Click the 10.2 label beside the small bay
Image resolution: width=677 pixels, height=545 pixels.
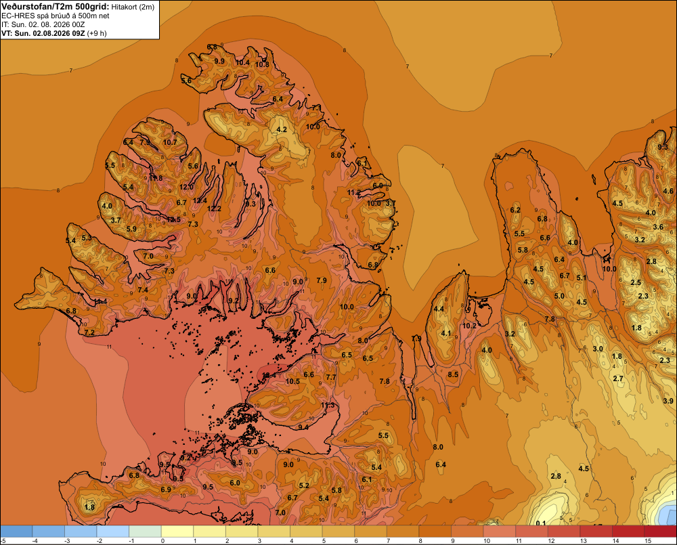pos(469,326)
